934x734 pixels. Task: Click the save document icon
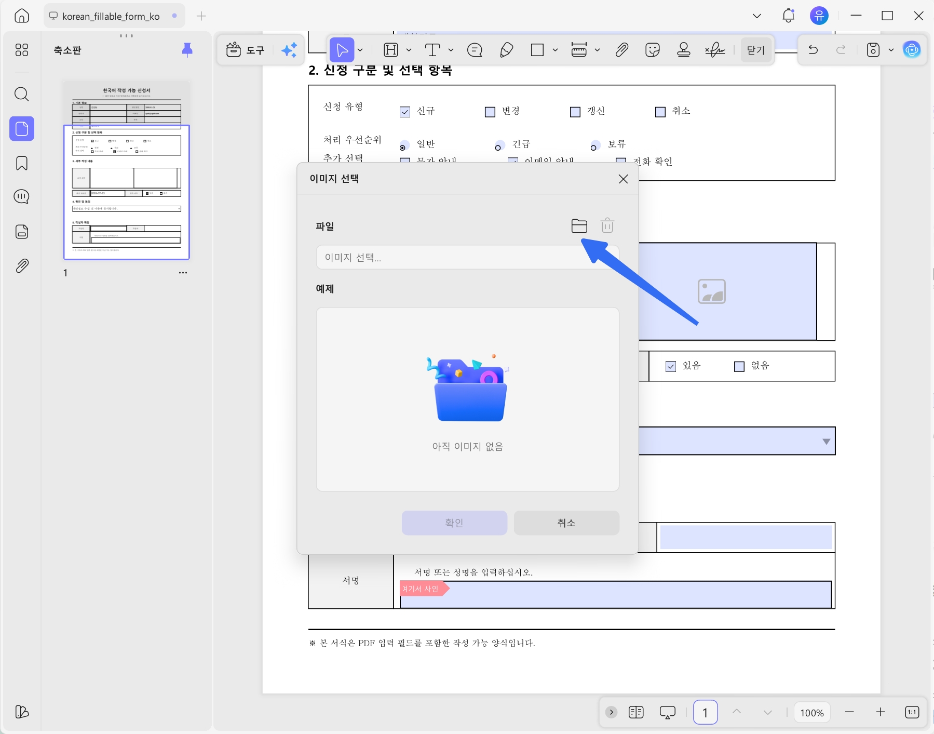873,50
